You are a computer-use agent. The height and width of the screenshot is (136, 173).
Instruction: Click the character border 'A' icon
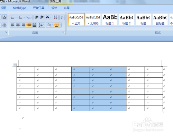pos(4,17)
